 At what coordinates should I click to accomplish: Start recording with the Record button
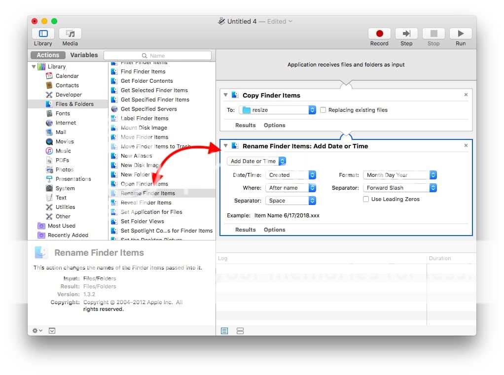point(379,34)
